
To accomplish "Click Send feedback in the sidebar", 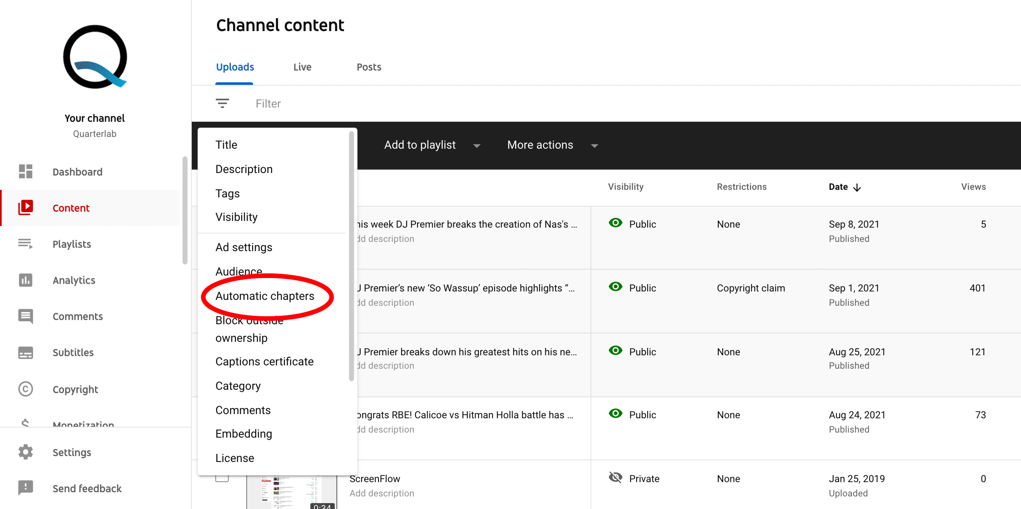I will pos(87,488).
